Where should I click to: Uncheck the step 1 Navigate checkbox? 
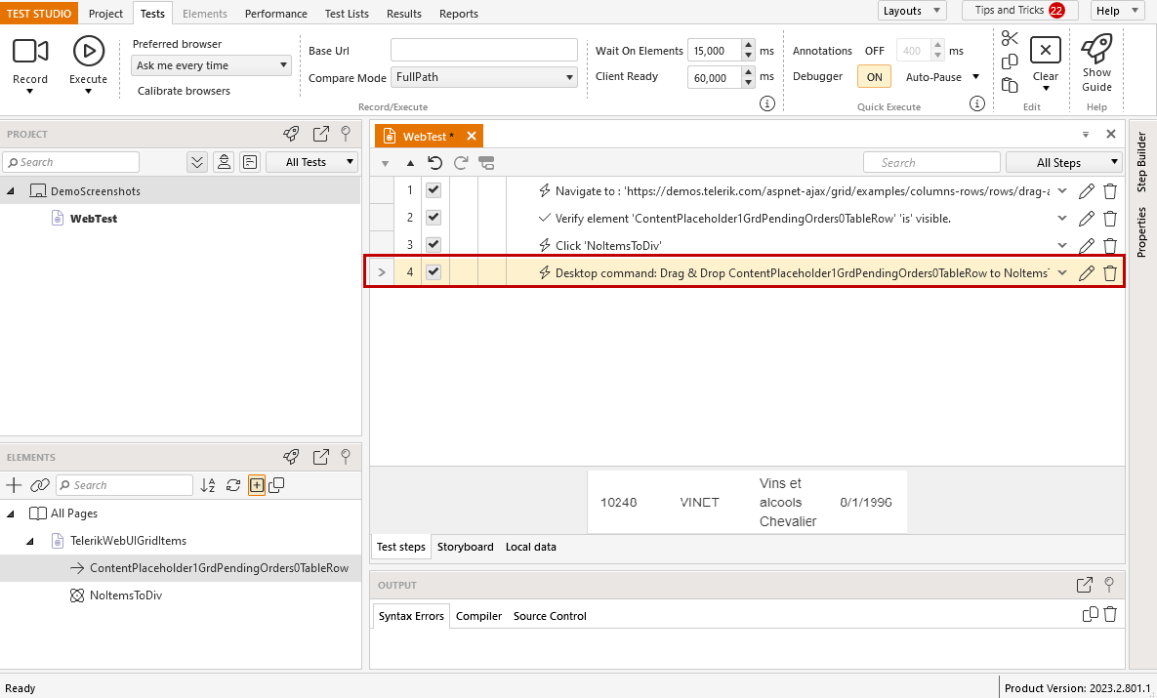tap(434, 190)
